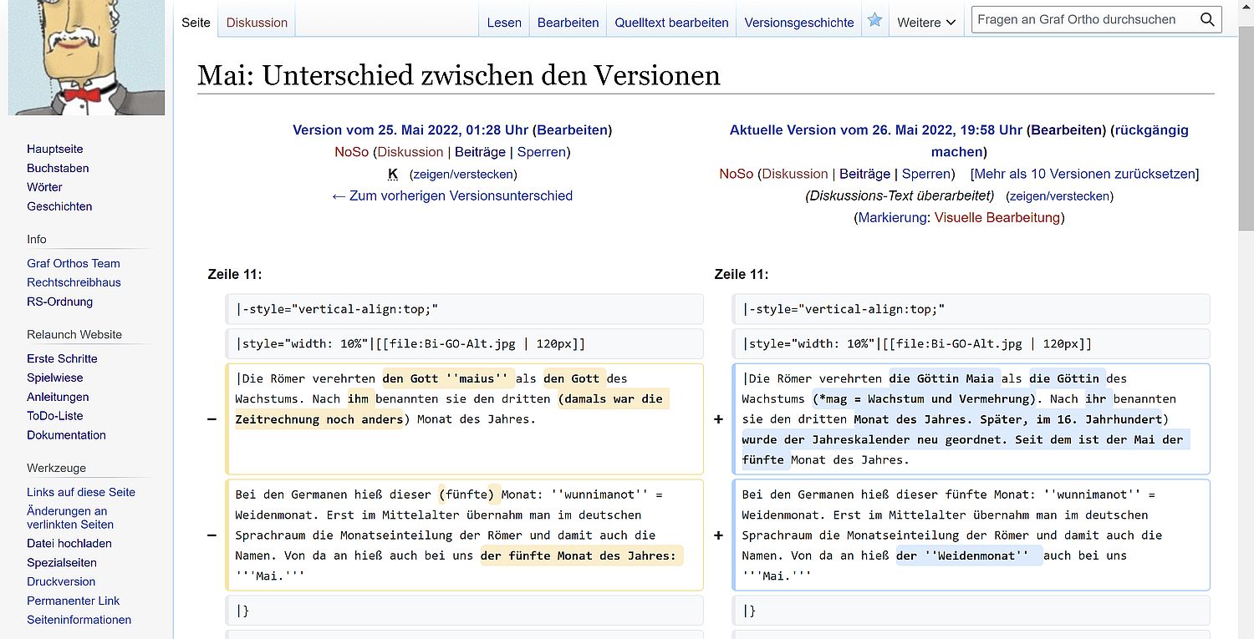Click the Graf Ortho logo image
The width and height of the screenshot is (1254, 639).
(x=86, y=57)
